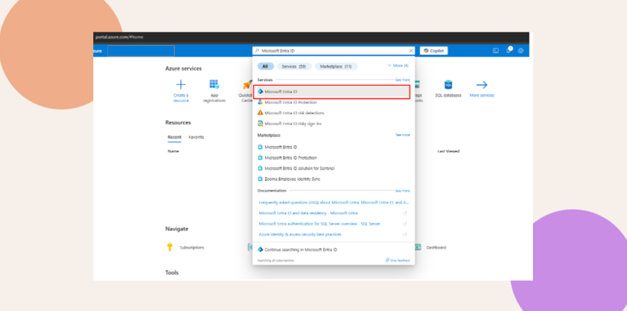Image resolution: width=627 pixels, height=311 pixels.
Task: Click the Dashboard chart icon
Action: coord(418,247)
